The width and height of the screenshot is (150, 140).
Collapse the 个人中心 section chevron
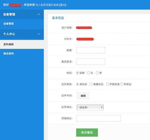click(x=39, y=34)
